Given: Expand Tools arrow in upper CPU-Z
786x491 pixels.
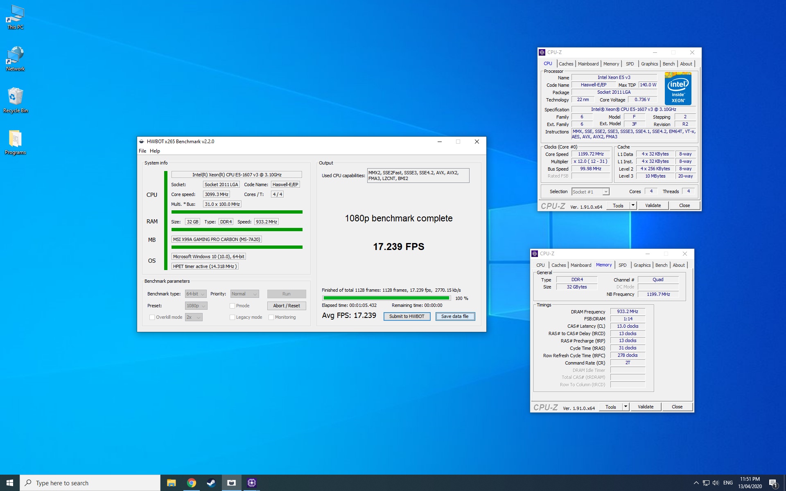Looking at the screenshot, I should [x=633, y=205].
